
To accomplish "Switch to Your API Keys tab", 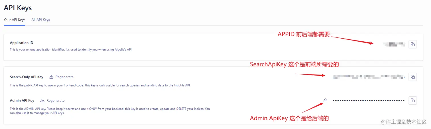I will coord(15,20).
